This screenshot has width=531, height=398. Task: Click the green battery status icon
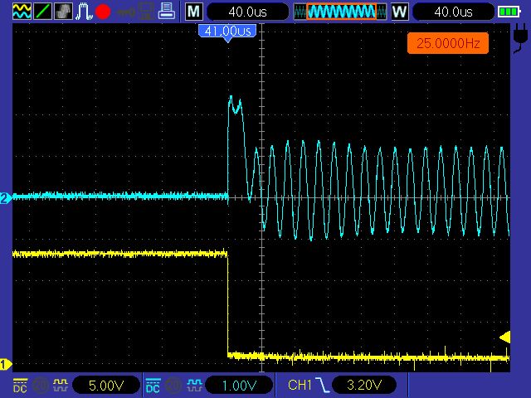click(508, 12)
